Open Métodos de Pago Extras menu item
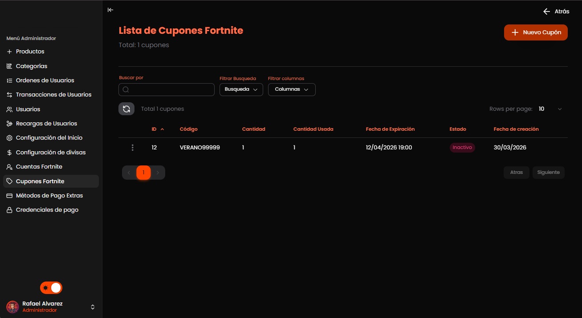Screen dimensions: 582x318 pyautogui.click(x=51, y=196)
